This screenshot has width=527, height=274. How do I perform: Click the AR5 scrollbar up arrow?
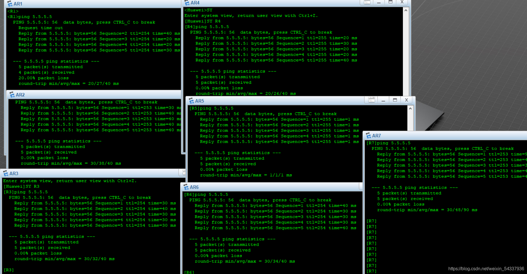[410, 109]
